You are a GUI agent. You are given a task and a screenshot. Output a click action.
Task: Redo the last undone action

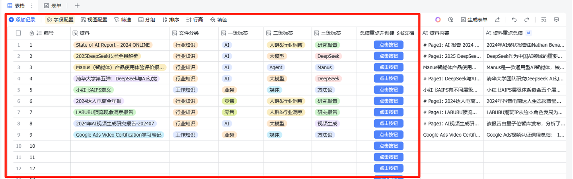(x=527, y=20)
